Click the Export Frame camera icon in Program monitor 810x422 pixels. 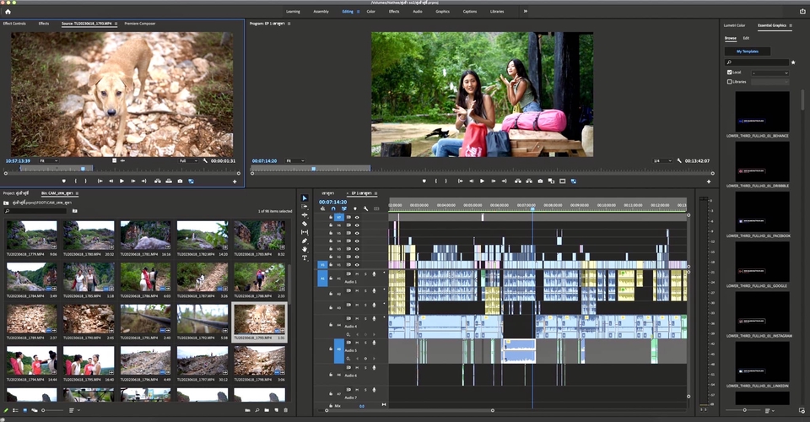(540, 181)
